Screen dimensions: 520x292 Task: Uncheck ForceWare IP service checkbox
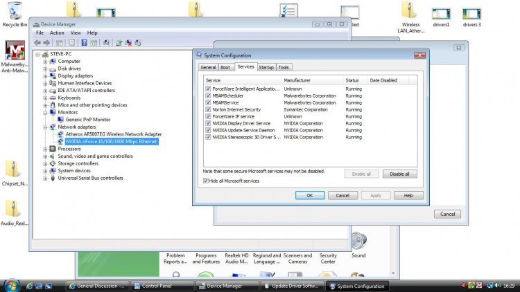click(x=208, y=116)
